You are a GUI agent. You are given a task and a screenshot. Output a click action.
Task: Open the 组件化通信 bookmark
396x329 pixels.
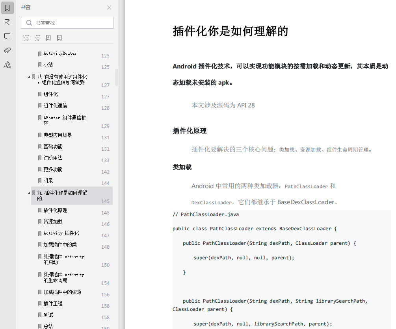(55, 105)
